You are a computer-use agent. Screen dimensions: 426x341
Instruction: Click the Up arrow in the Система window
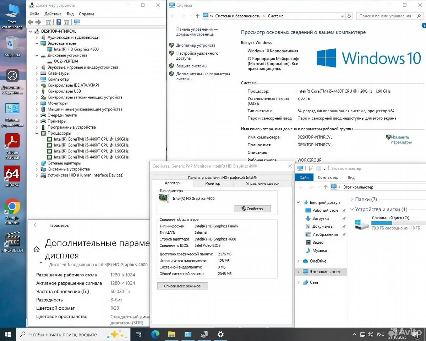[x=198, y=16]
